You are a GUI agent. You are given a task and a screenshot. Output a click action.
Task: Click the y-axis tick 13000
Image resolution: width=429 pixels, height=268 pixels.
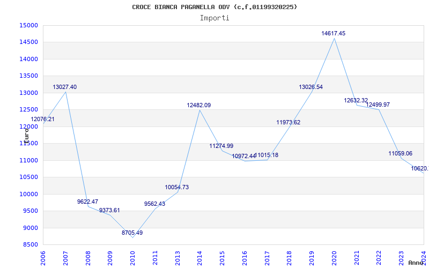coord(28,93)
